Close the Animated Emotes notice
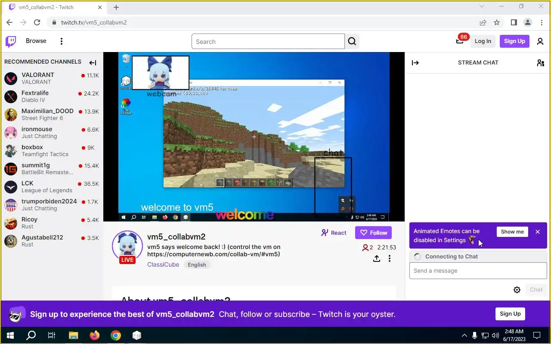This screenshot has width=551, height=344. pyautogui.click(x=538, y=232)
